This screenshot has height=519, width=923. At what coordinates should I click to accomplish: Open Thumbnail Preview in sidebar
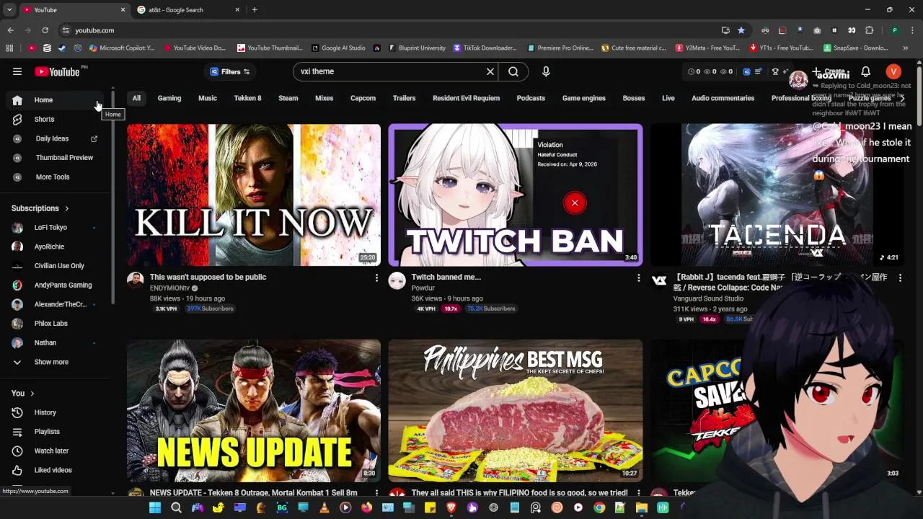[x=54, y=157]
